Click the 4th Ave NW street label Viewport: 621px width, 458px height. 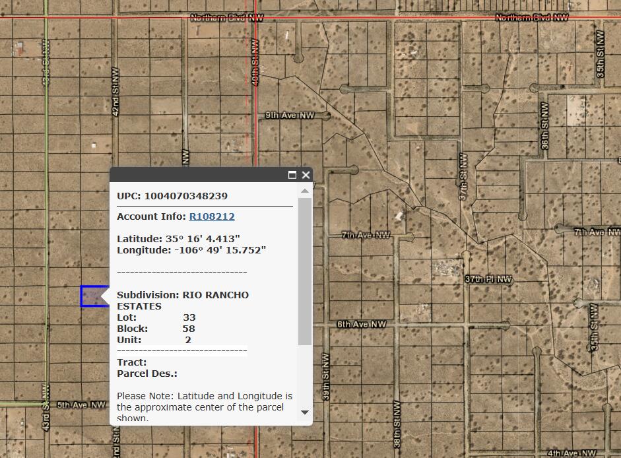[572, 453]
